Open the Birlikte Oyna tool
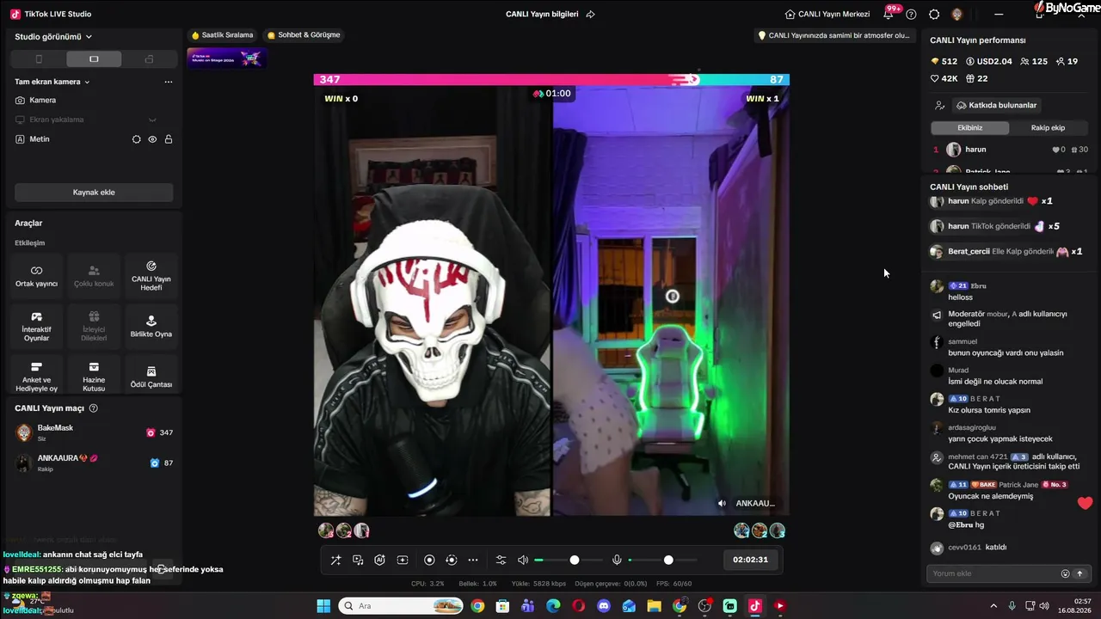The width and height of the screenshot is (1101, 619). point(151,327)
